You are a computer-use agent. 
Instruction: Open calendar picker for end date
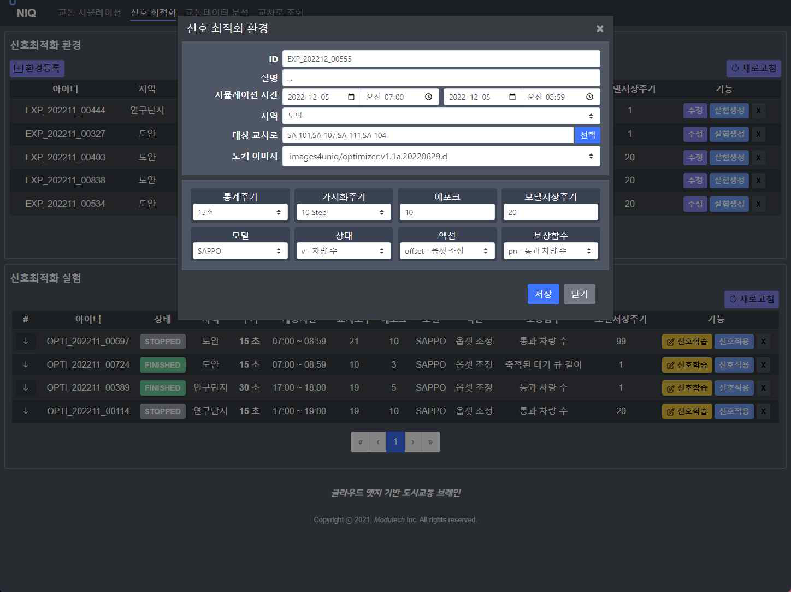point(512,97)
